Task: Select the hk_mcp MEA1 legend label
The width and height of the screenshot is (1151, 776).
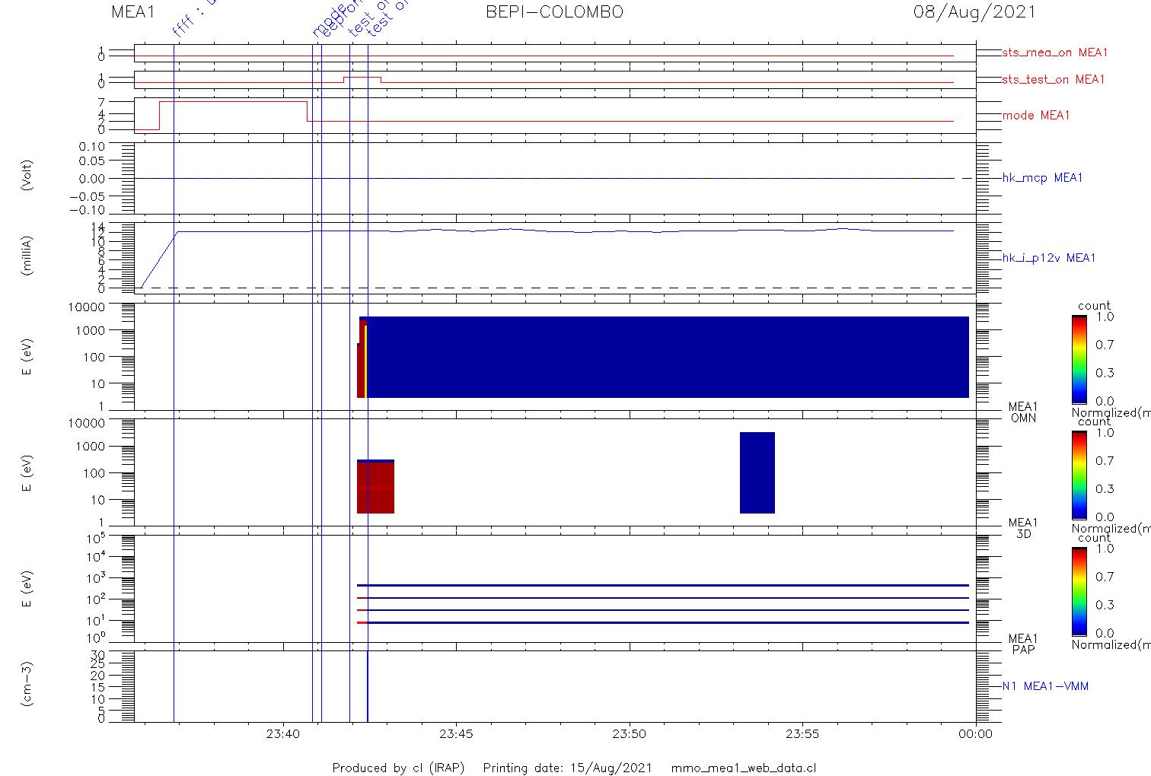Action: (x=1042, y=178)
